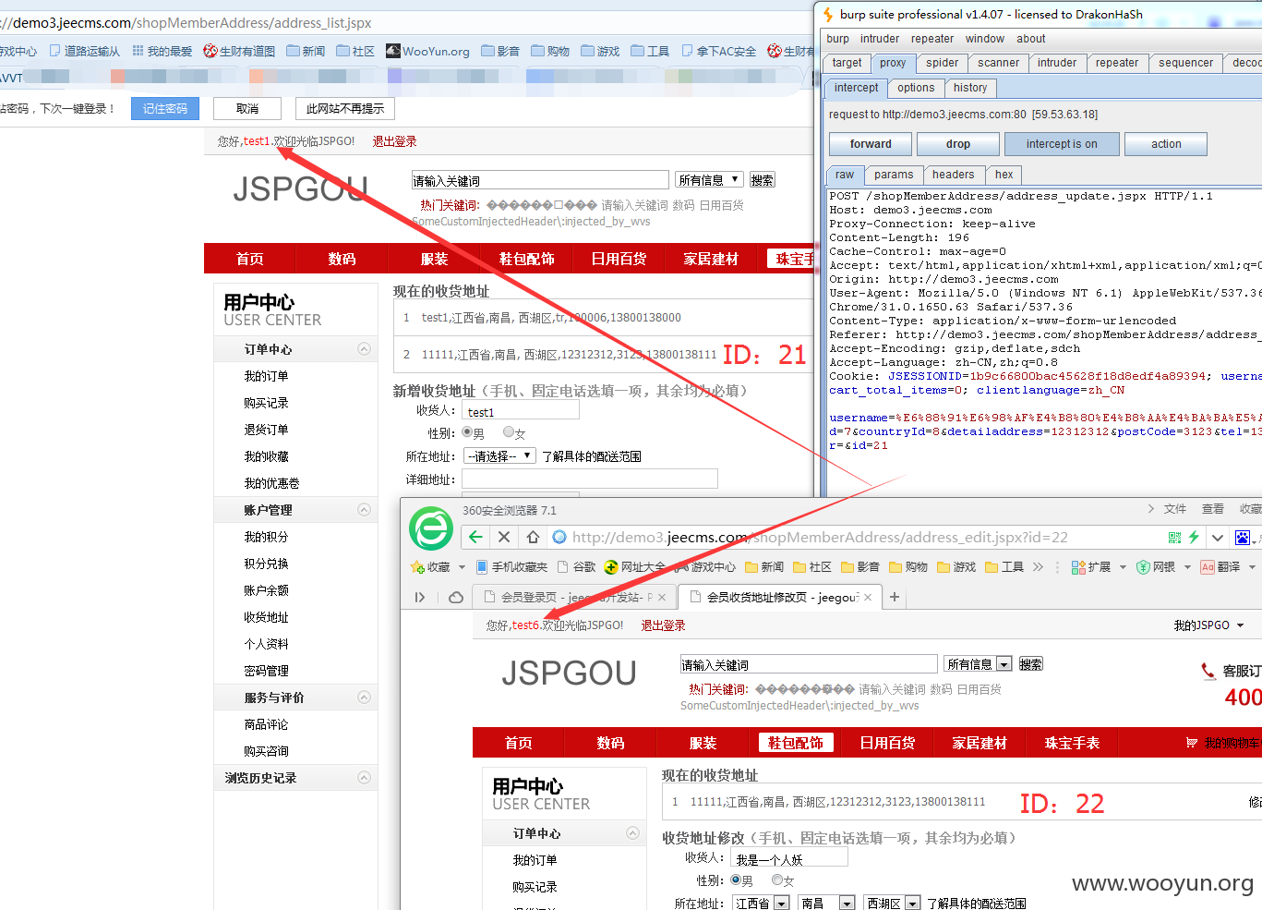Image resolution: width=1262 pixels, height=910 pixels.
Task: Select 女 radio in address edit form
Action: click(777, 880)
